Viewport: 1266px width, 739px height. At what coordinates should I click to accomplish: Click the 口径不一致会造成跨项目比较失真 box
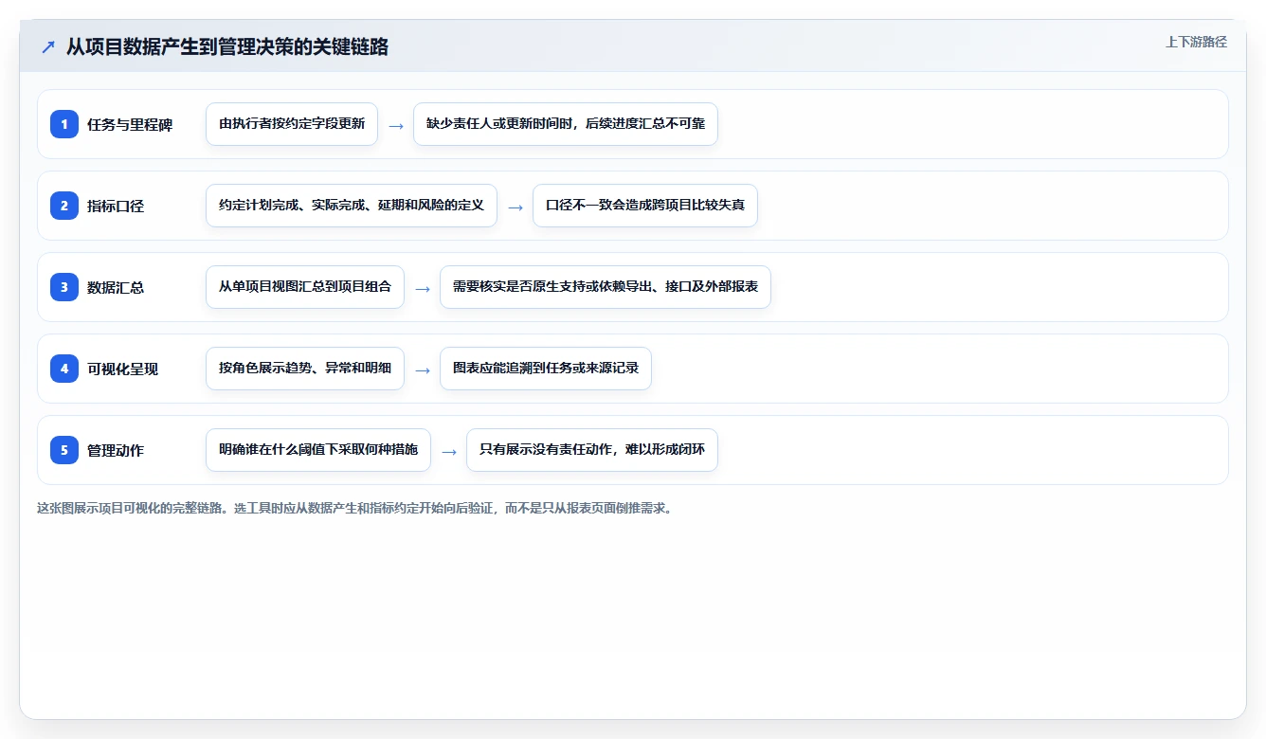click(x=645, y=206)
